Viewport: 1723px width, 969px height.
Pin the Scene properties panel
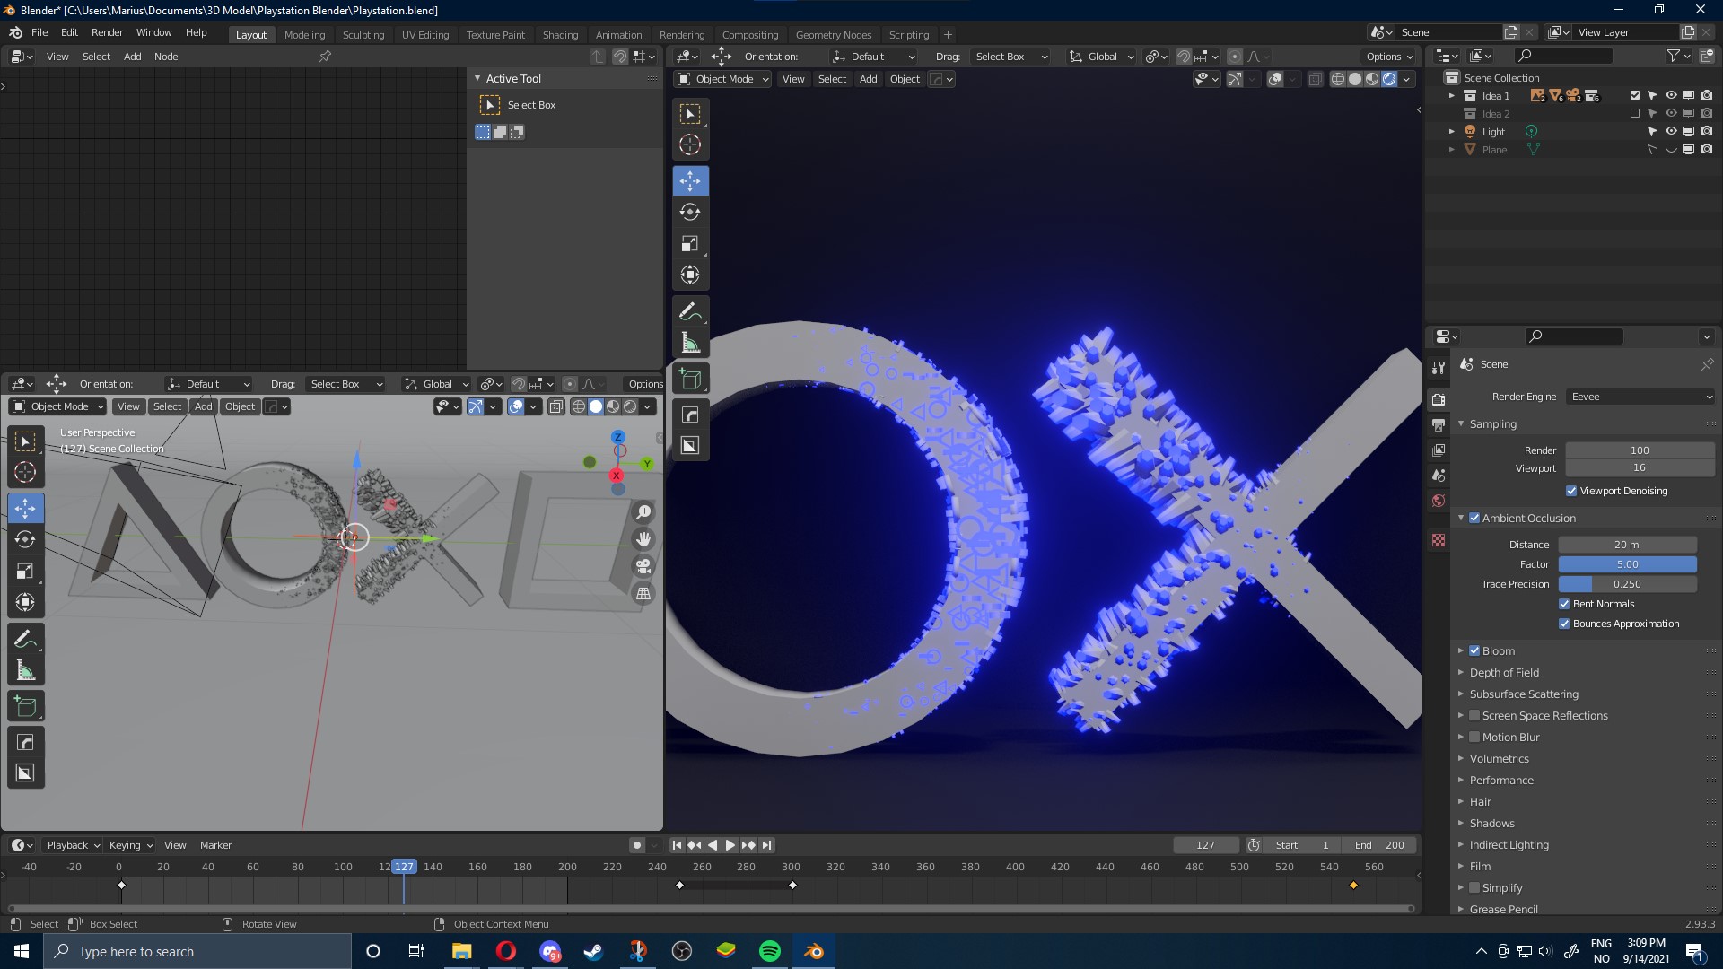click(x=1707, y=364)
